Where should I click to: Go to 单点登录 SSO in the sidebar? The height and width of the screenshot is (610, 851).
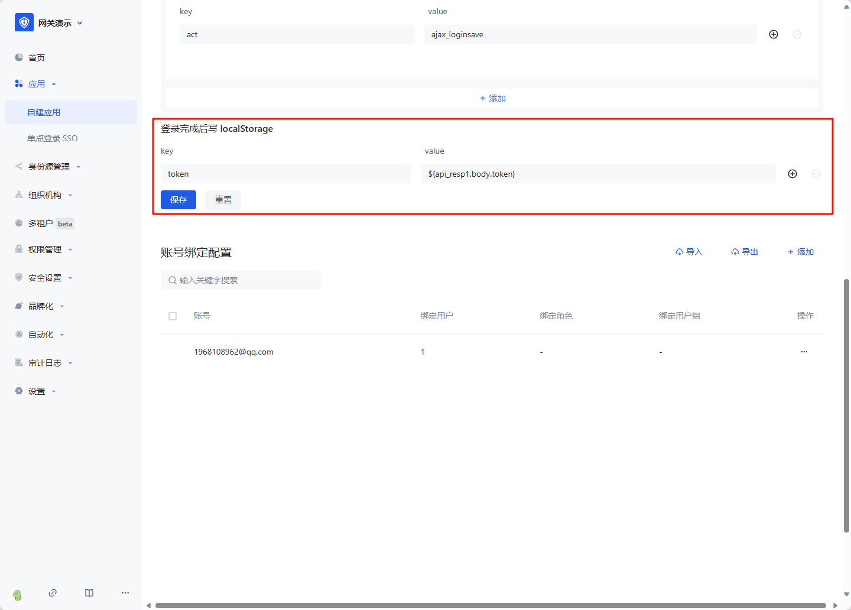click(x=52, y=138)
